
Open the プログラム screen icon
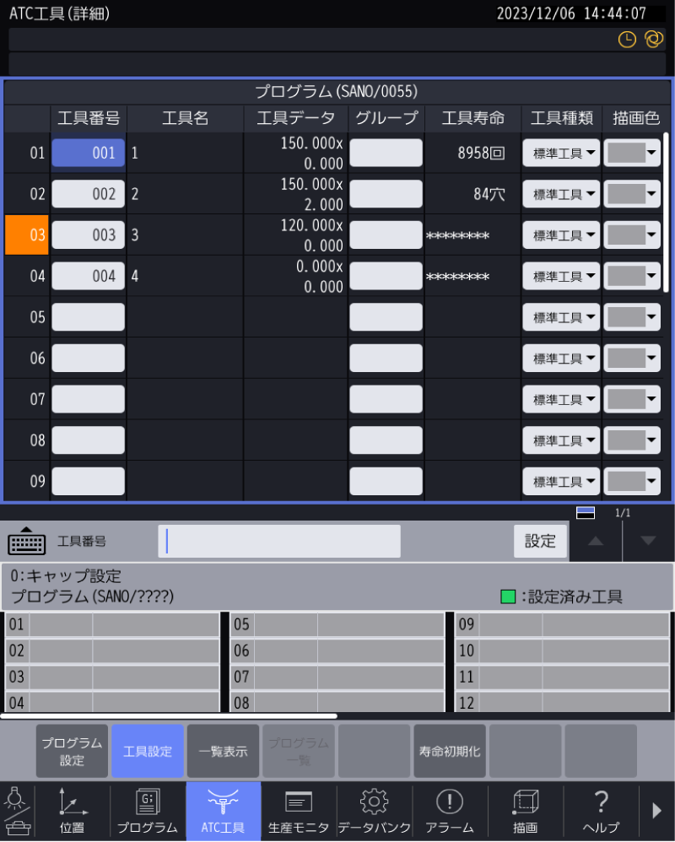click(x=147, y=811)
